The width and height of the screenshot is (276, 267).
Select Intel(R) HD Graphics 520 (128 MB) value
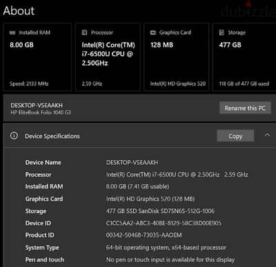pos(150,199)
